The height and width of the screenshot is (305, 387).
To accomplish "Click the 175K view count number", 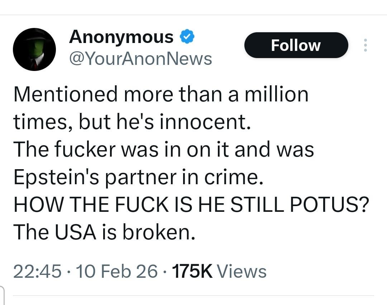I will coord(192,271).
